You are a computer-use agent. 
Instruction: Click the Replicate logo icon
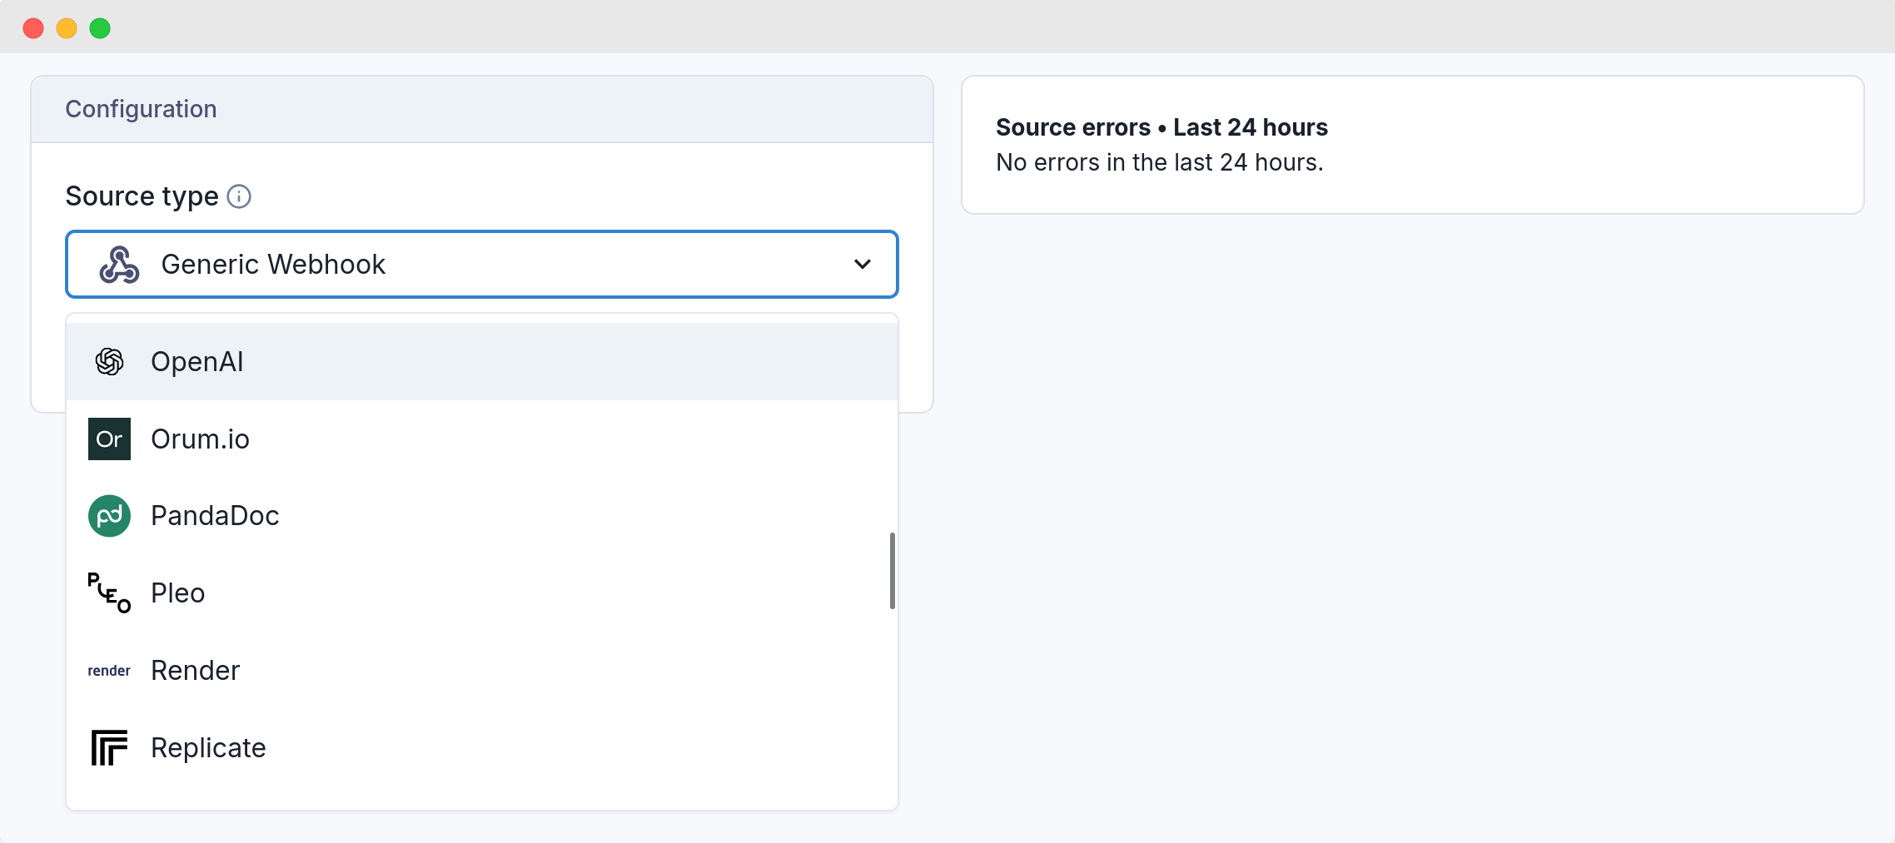coord(108,747)
